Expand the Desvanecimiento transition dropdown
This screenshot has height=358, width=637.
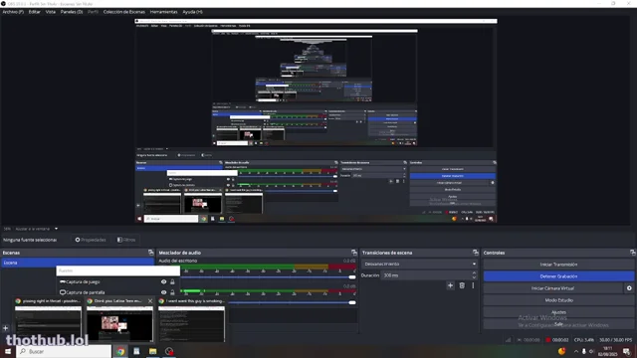point(419,264)
